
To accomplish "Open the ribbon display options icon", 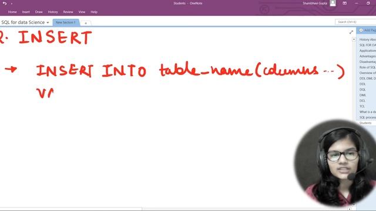I will point(345,3).
